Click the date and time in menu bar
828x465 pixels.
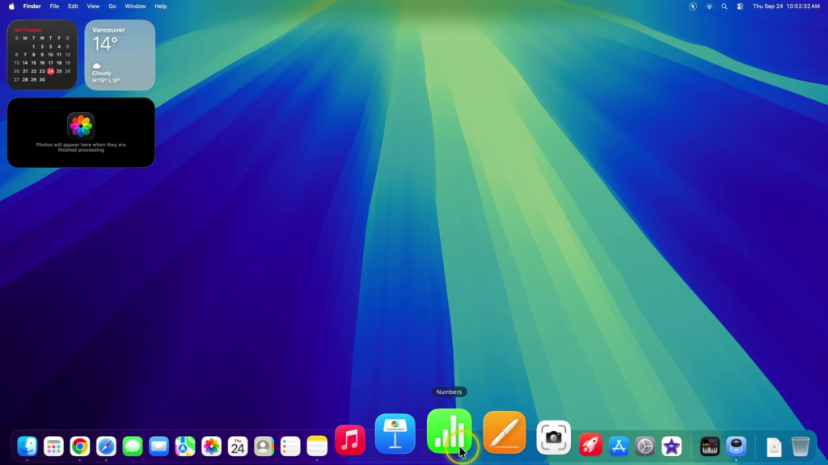[x=786, y=6]
